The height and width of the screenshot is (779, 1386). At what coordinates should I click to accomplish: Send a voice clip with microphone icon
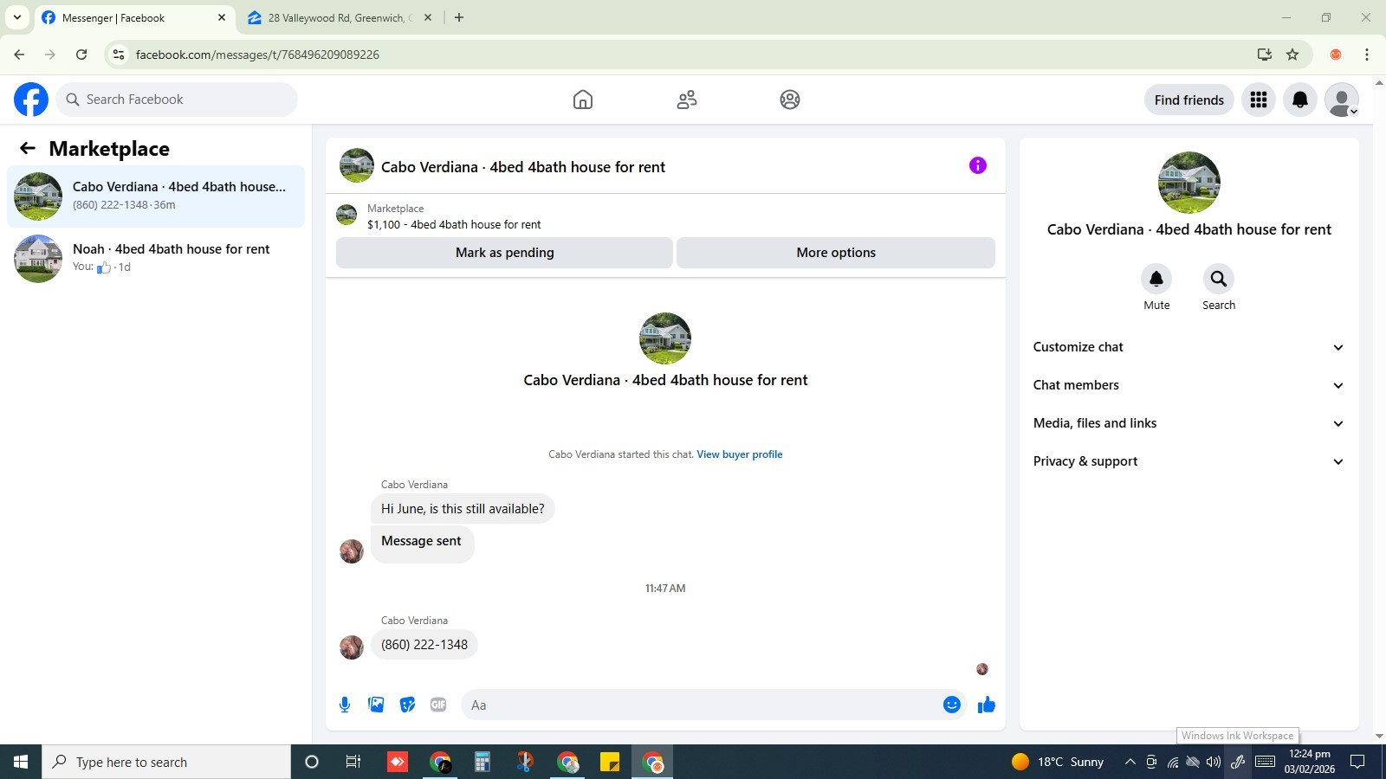coord(345,705)
